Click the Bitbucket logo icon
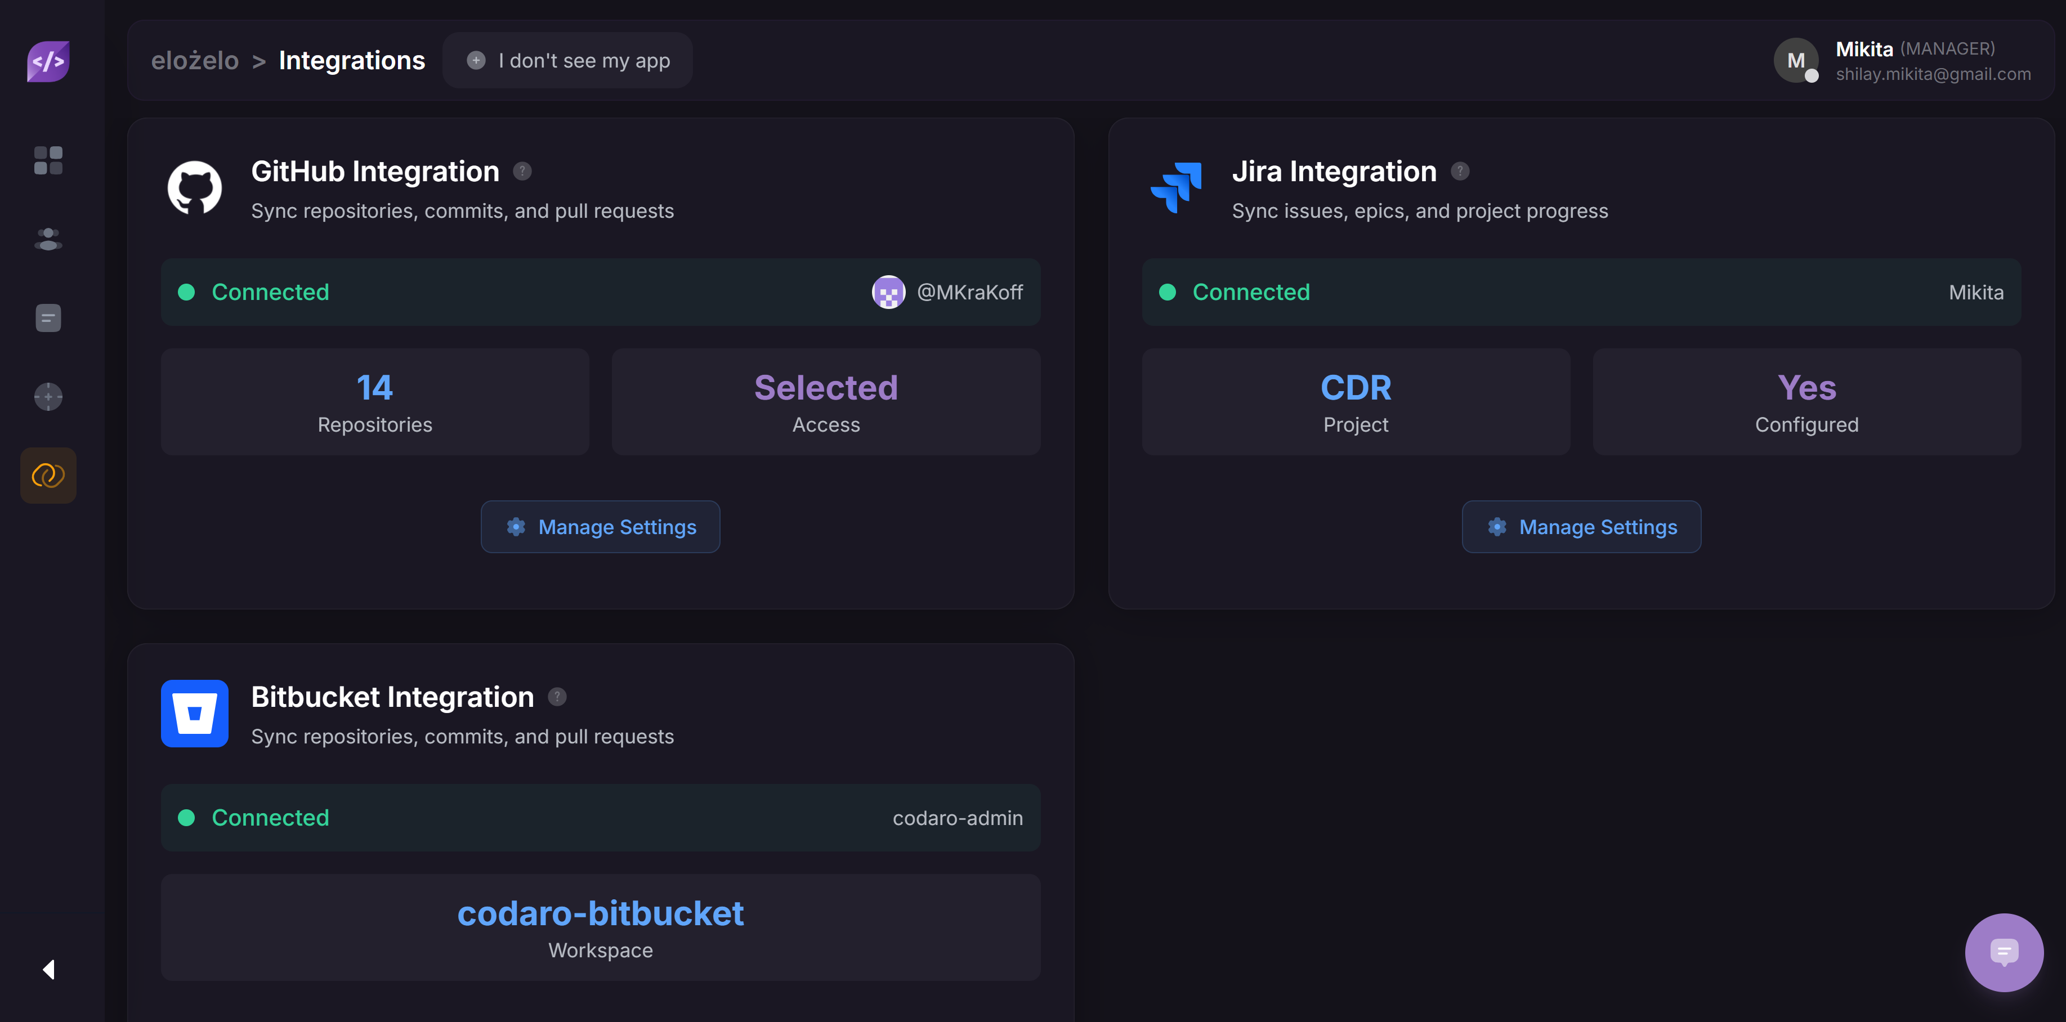Image resolution: width=2066 pixels, height=1022 pixels. click(194, 714)
